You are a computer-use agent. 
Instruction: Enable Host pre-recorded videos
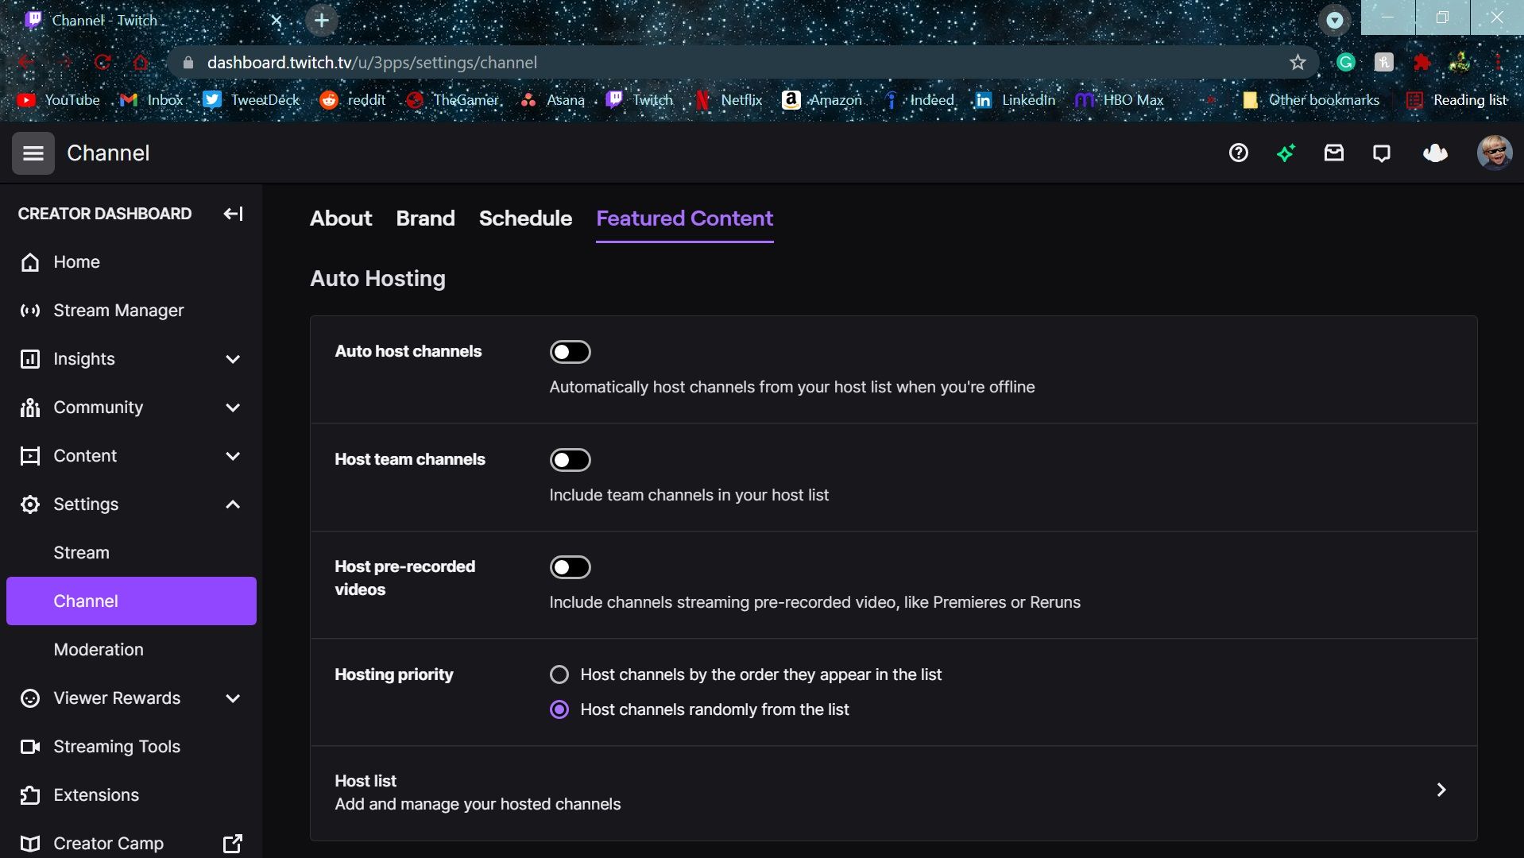[571, 566]
